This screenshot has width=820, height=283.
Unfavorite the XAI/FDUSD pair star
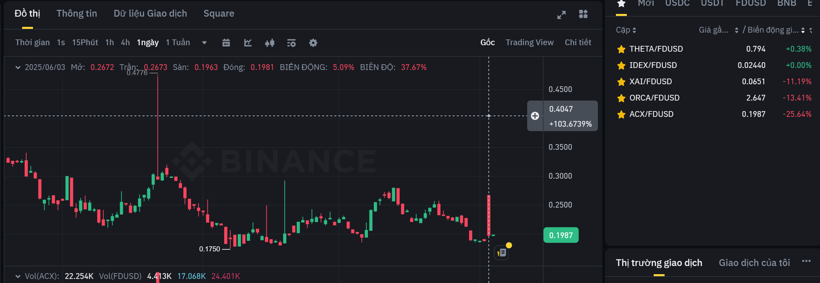tap(621, 82)
